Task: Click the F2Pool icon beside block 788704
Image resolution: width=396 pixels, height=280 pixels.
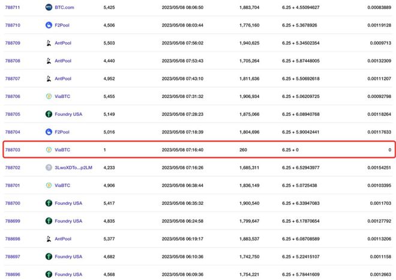Action: (x=49, y=132)
